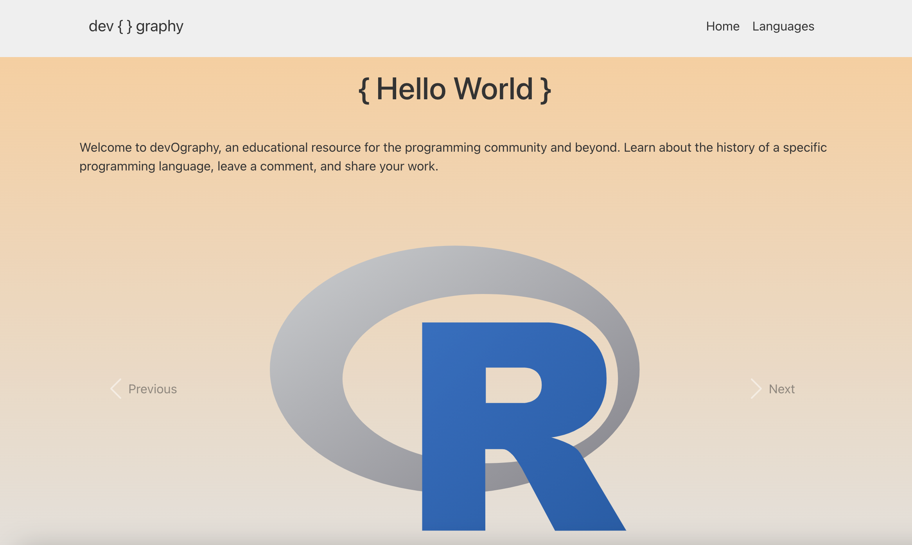
Task: Click the R language logo slide
Action: click(454, 388)
